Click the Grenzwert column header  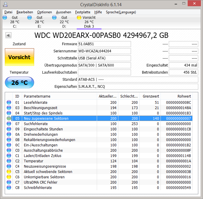[x=150, y=96]
